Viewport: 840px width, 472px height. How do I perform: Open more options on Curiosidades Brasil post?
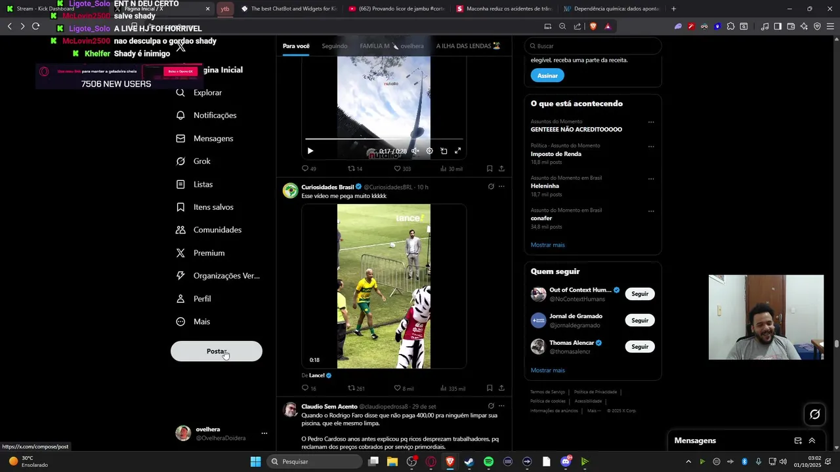click(501, 187)
